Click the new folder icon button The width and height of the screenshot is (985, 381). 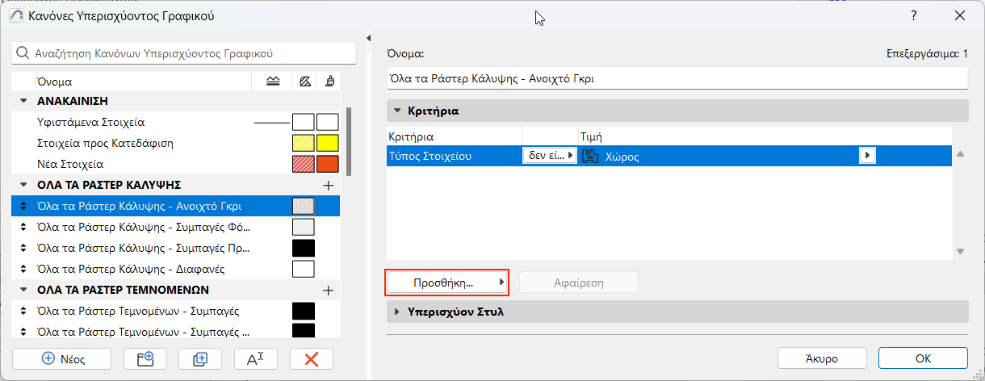tap(145, 359)
